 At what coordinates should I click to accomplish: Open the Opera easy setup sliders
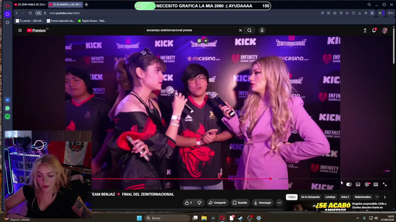tap(366, 13)
